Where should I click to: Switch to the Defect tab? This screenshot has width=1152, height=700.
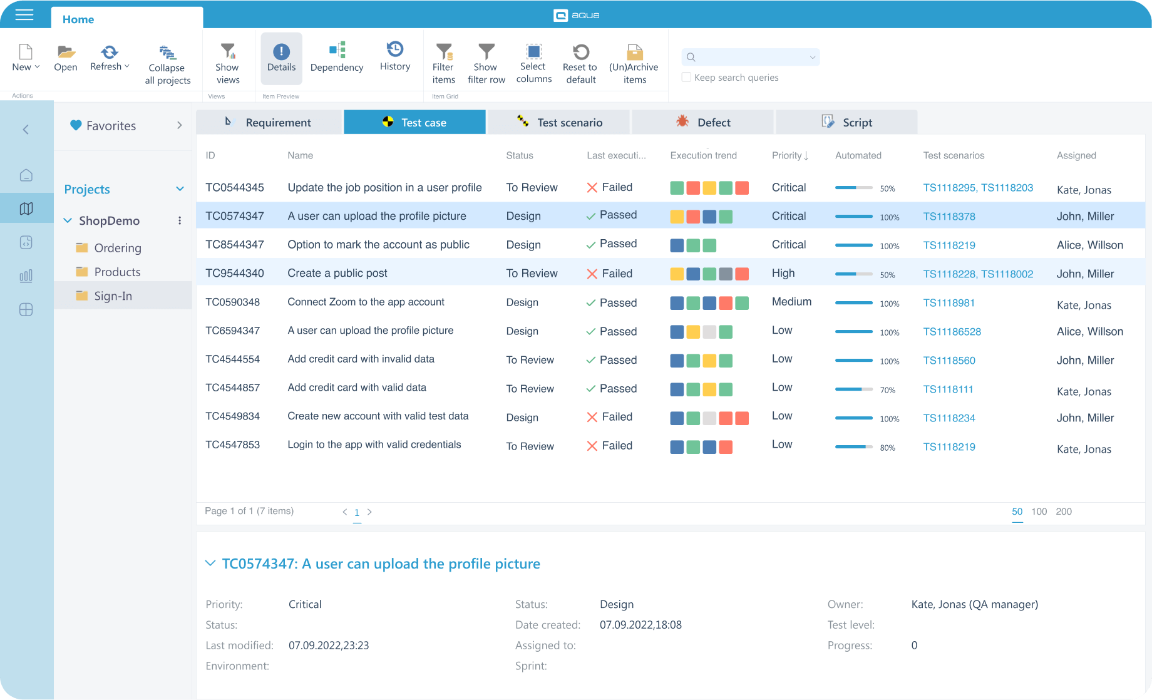(x=702, y=122)
